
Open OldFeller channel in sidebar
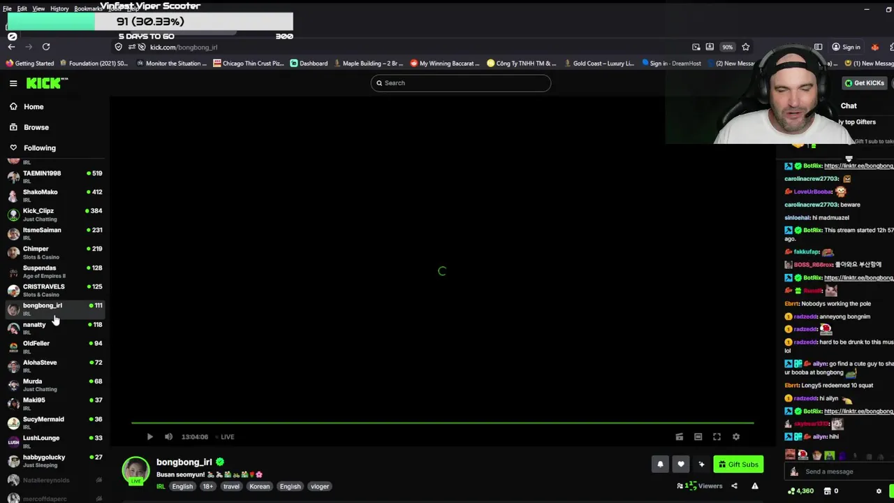(54, 347)
